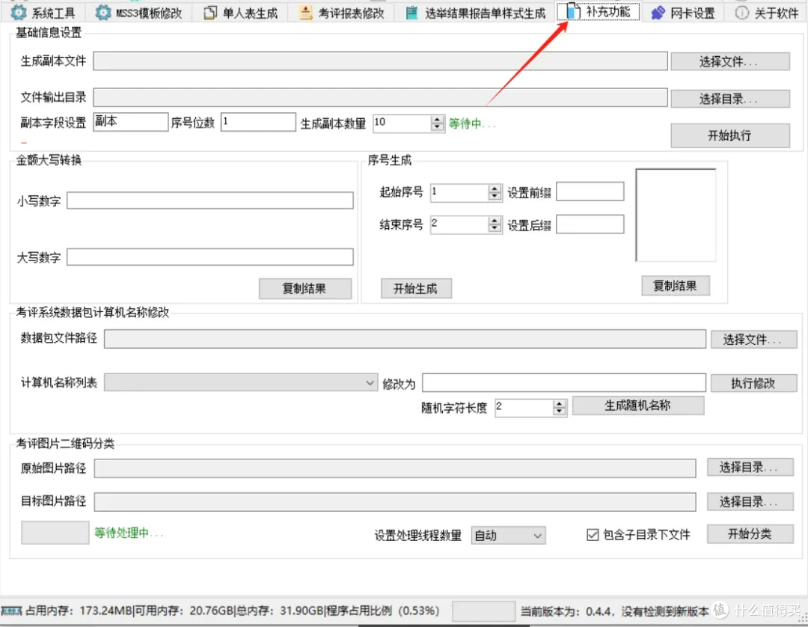Decrease 生成副本数量 with down arrow

438,126
